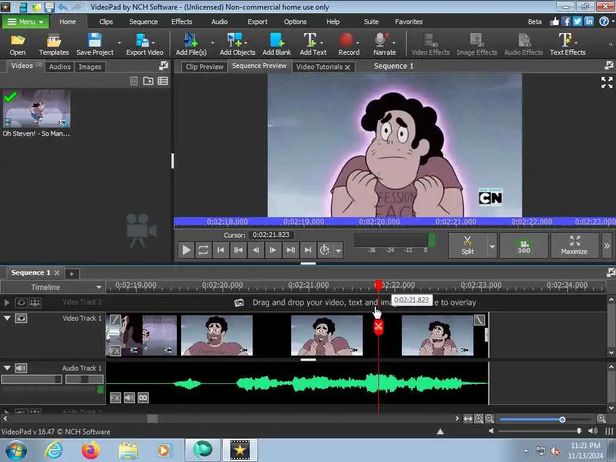
Task: Click the Narrate microphone icon
Action: click(384, 45)
